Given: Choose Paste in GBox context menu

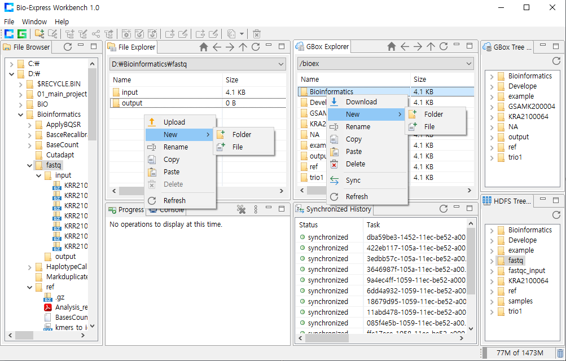Looking at the screenshot, I should click(367, 152).
